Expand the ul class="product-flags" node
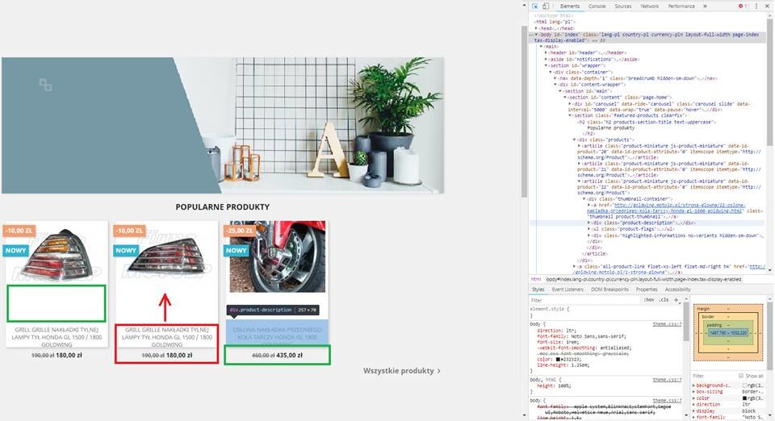Viewport: 775px width, 421px height. [x=589, y=230]
